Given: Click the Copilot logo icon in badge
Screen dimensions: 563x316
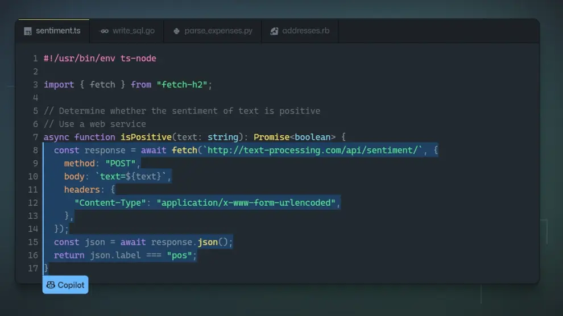Looking at the screenshot, I should [x=51, y=285].
